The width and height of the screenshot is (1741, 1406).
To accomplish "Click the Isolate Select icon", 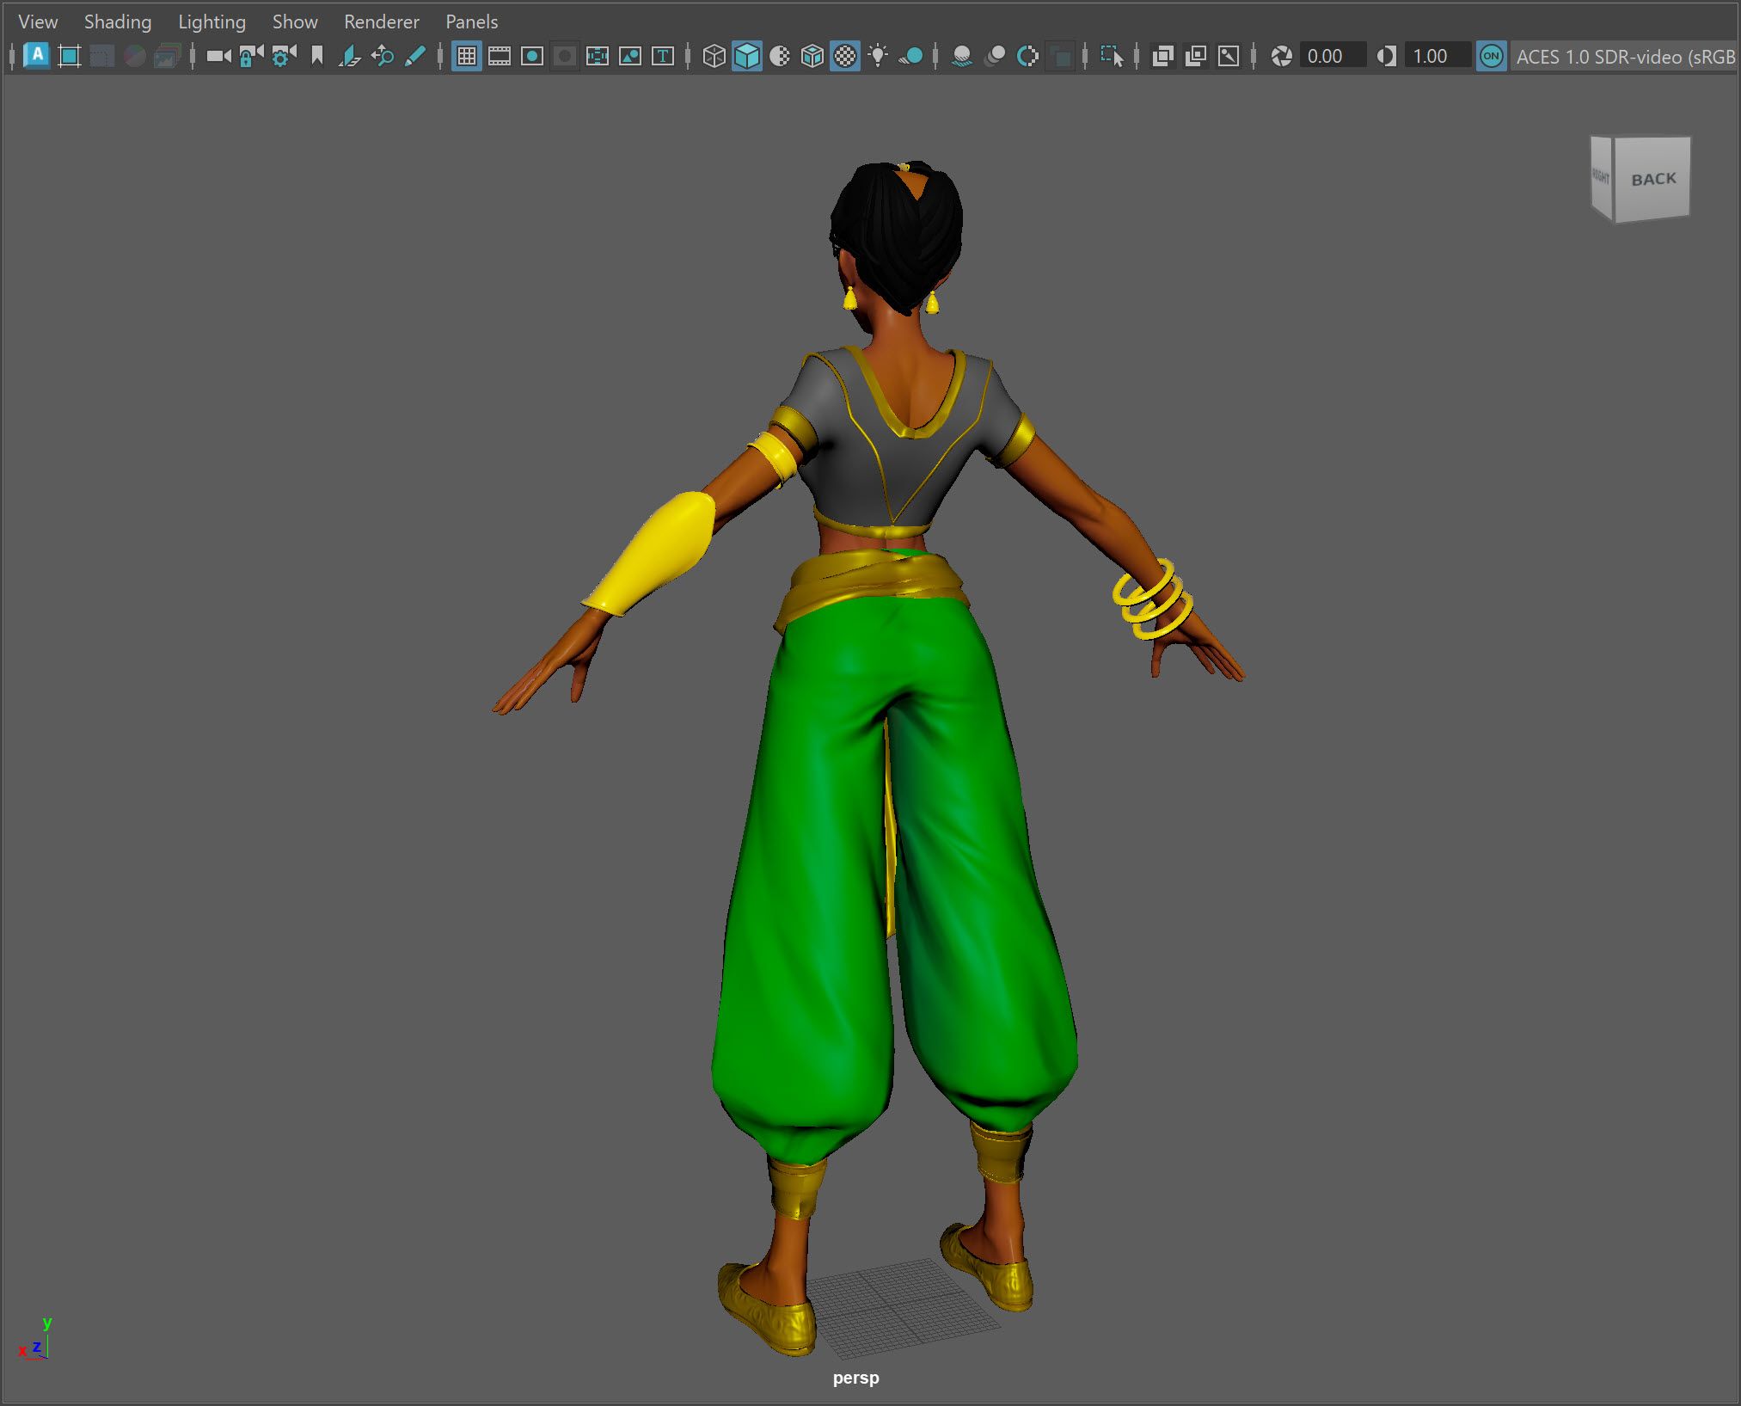I will point(1112,57).
